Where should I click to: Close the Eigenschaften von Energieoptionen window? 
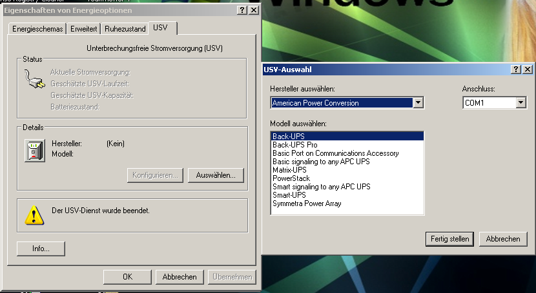click(254, 10)
